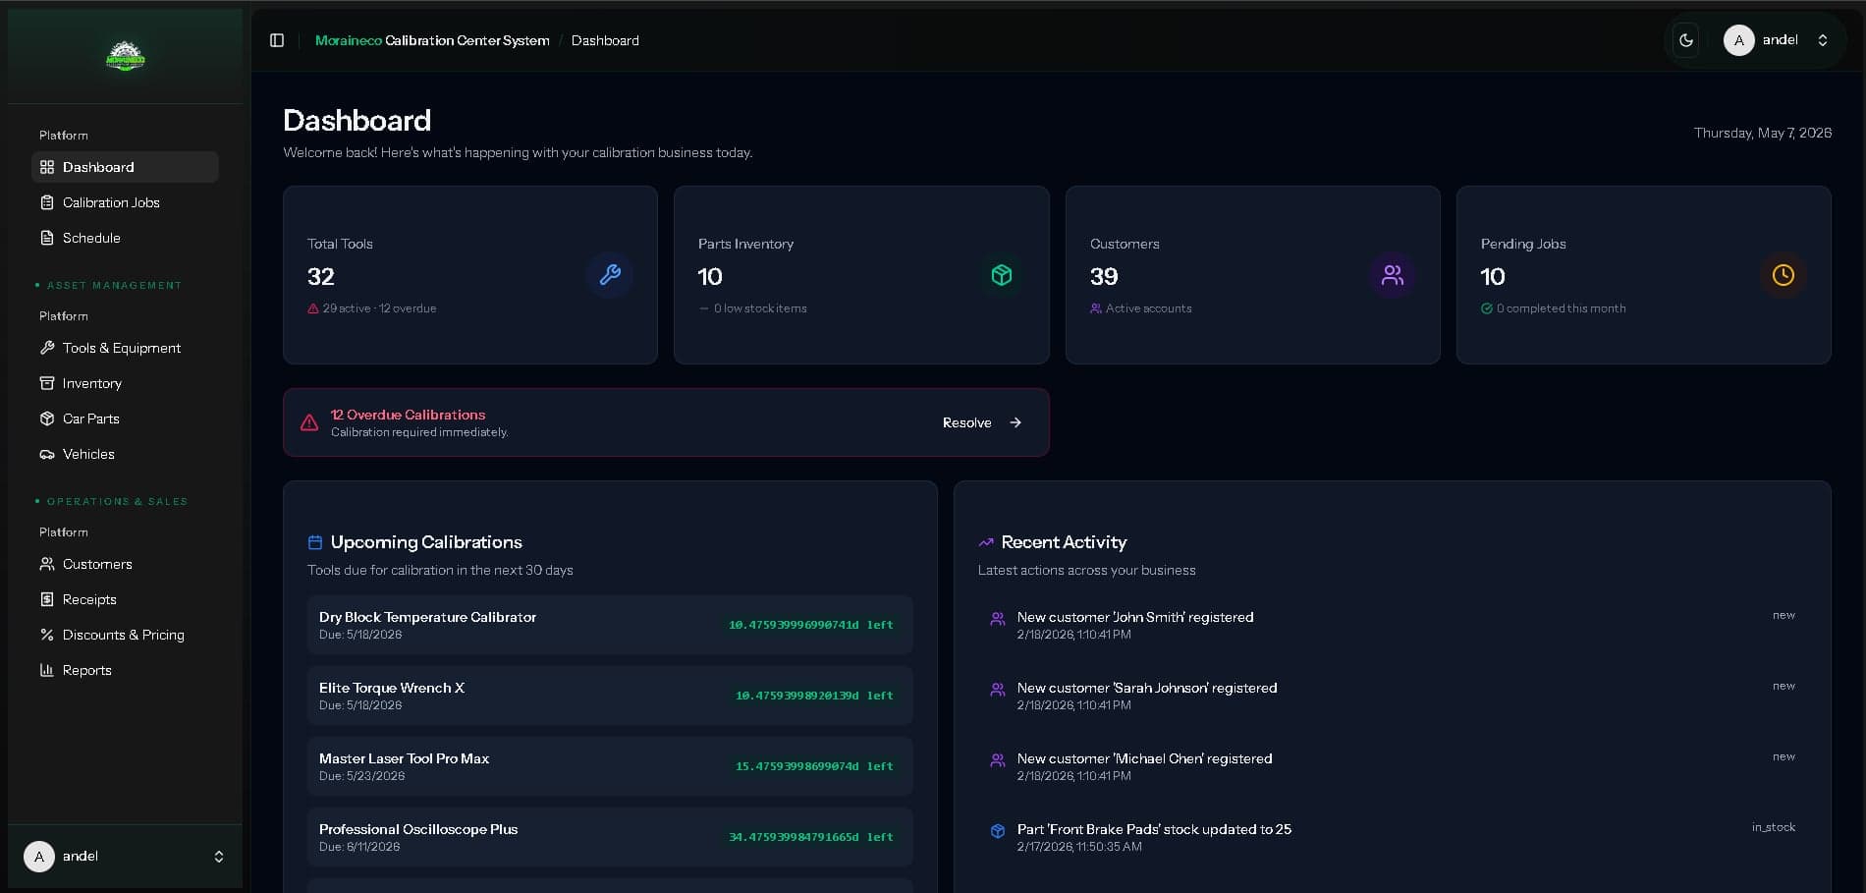Go to Customers in sidebar
Viewport: 1866px width, 893px height.
125,564
